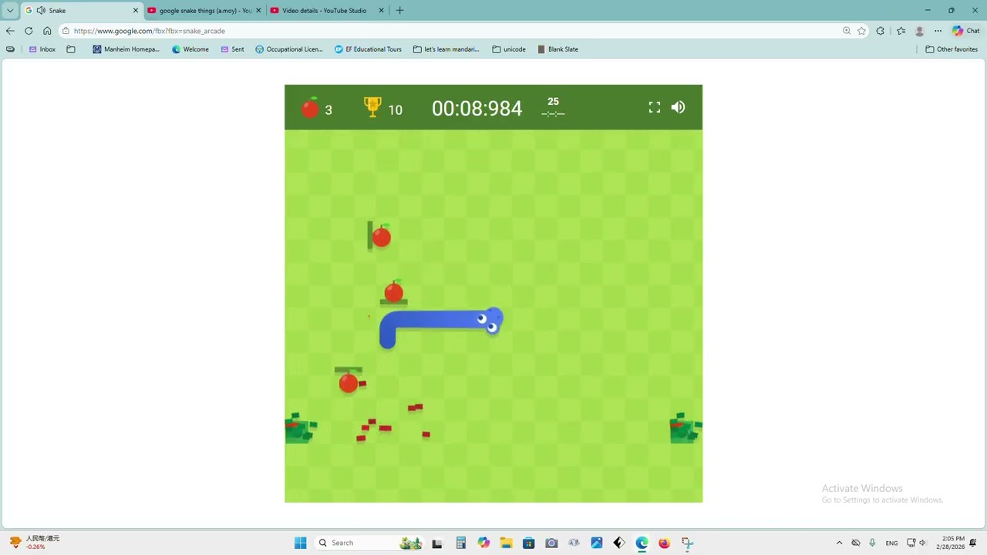Open the Occupational Licen... bookmark
This screenshot has width=987, height=555.
[x=289, y=49]
